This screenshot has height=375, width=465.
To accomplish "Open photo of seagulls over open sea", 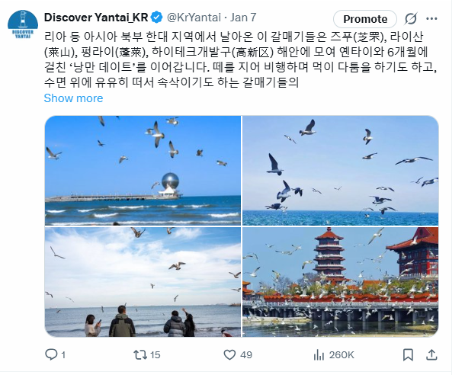I will [341, 171].
